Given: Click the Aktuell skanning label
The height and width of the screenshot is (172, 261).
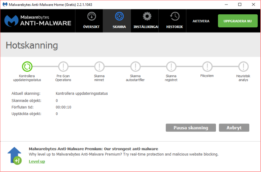Looking at the screenshot, I should coord(26,93).
